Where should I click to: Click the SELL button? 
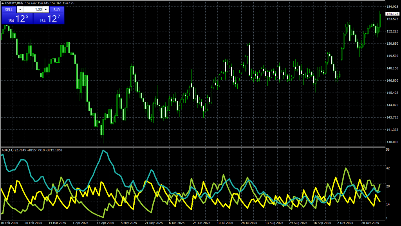point(9,9)
